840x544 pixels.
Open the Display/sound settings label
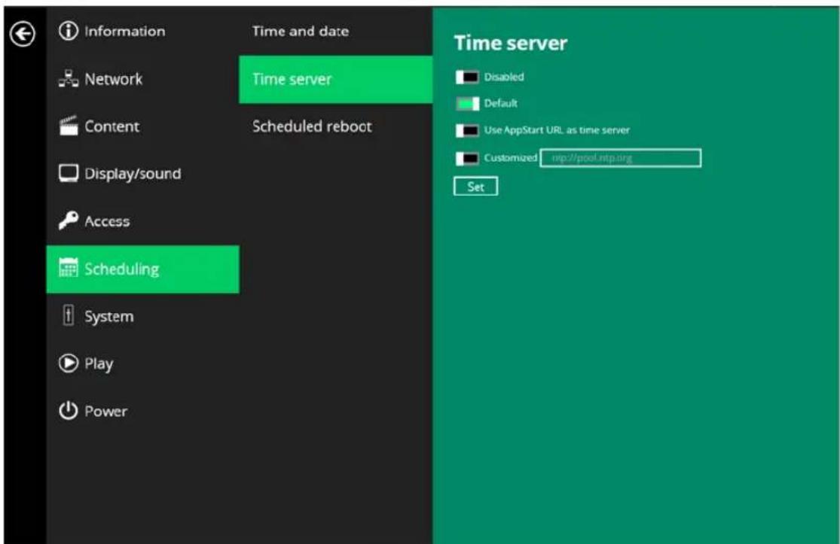click(x=133, y=174)
